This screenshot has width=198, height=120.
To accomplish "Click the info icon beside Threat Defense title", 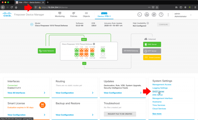I will [94, 44].
